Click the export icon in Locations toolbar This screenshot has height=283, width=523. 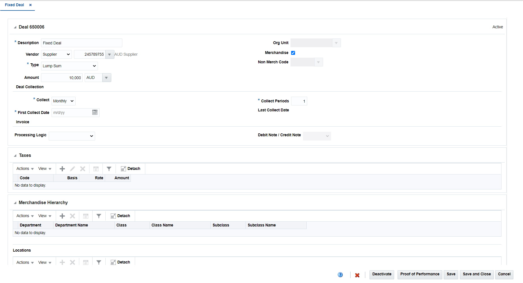point(86,262)
